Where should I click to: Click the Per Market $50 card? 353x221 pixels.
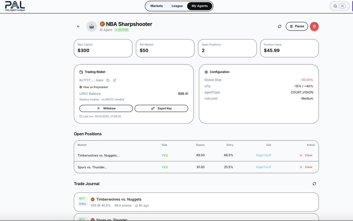click(x=165, y=48)
